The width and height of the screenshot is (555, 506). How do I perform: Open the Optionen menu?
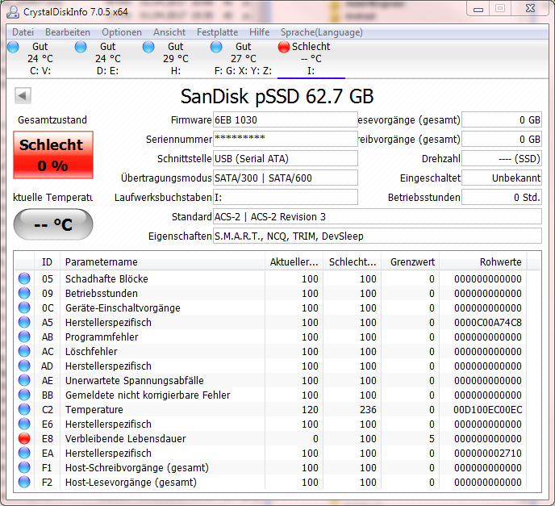pyautogui.click(x=122, y=32)
